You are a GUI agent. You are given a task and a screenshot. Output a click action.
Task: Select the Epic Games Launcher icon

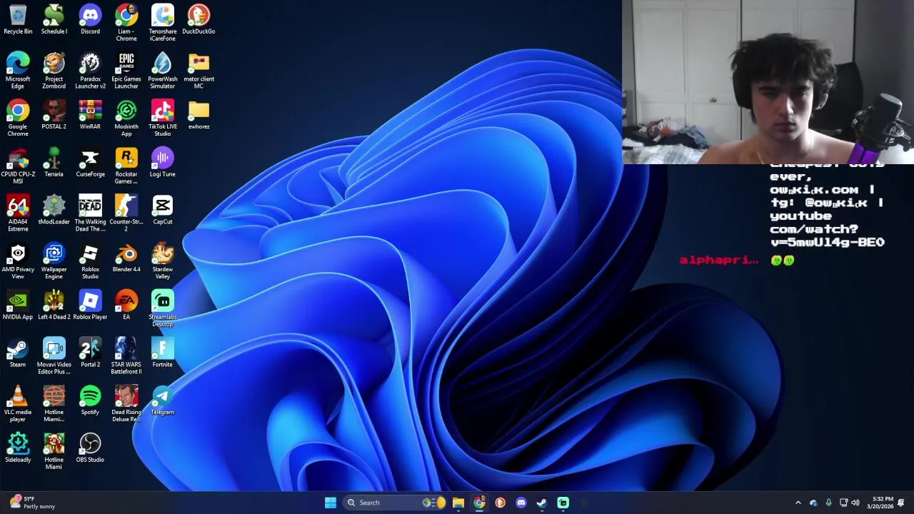(126, 71)
